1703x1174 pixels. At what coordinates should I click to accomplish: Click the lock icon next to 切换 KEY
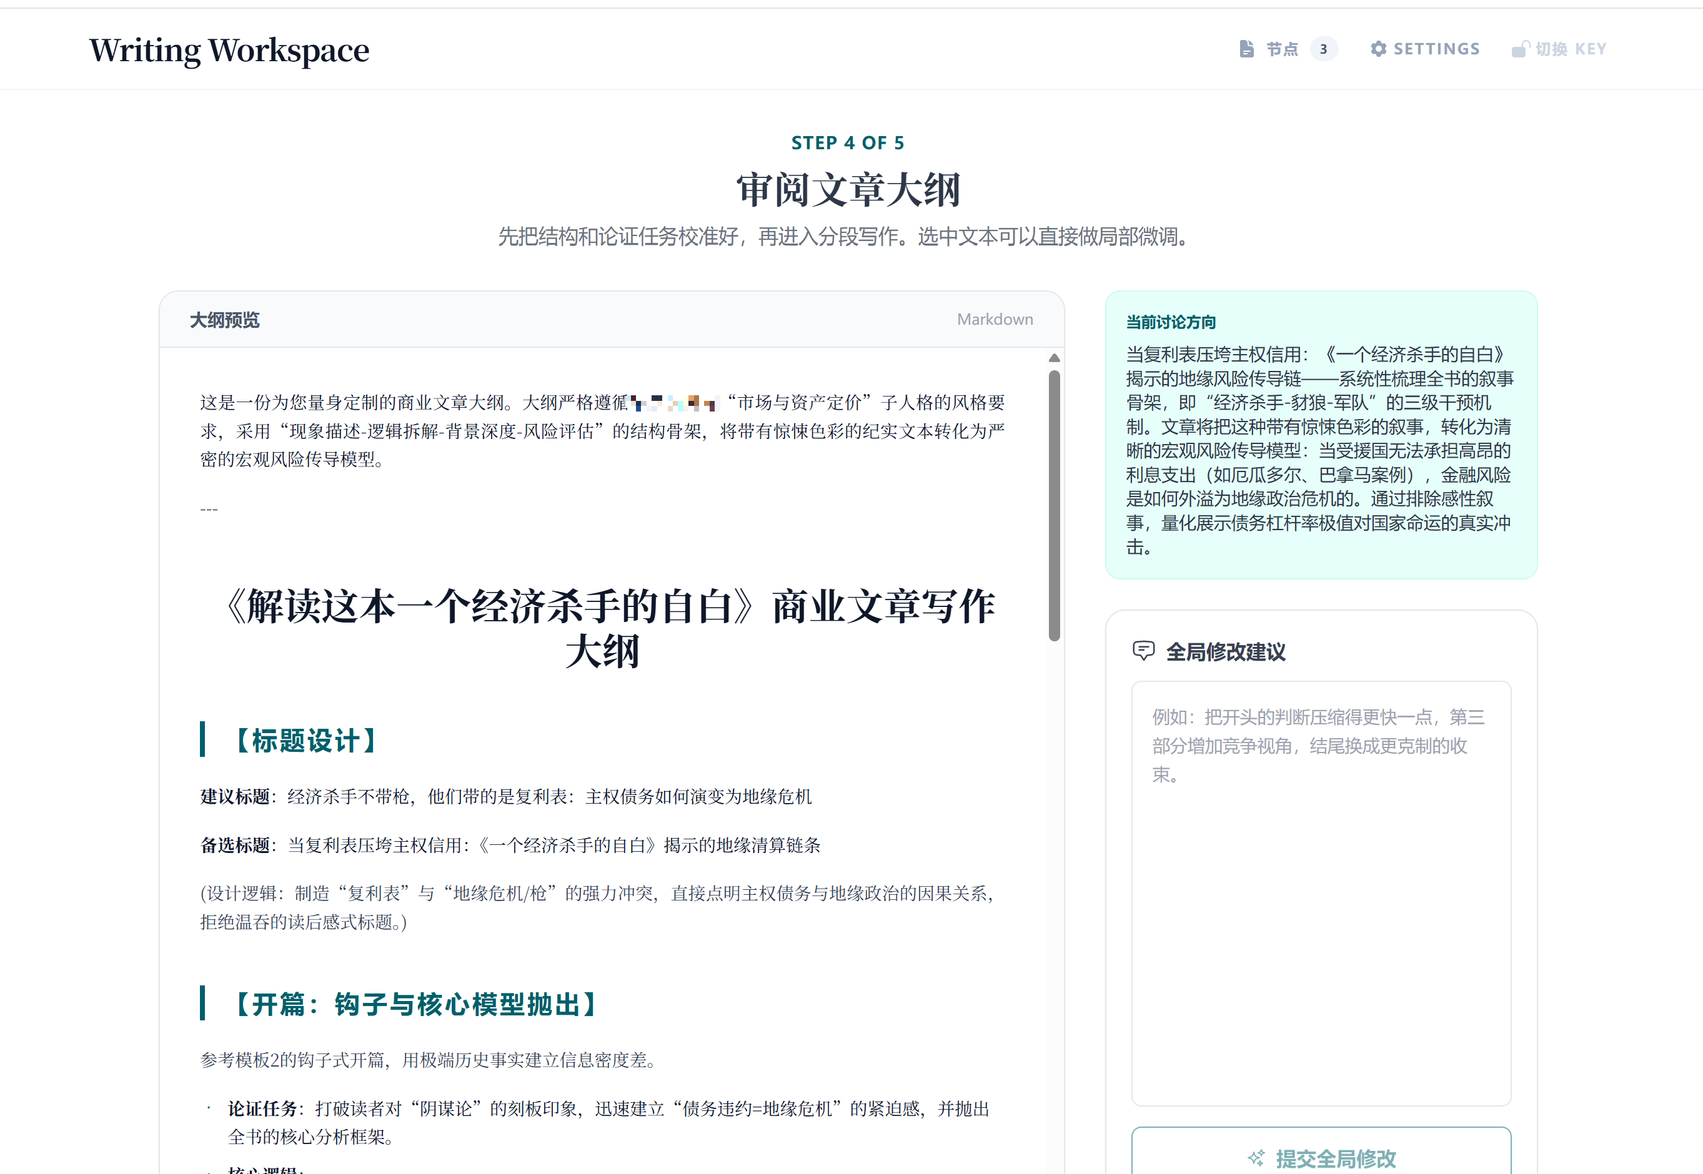1521,49
